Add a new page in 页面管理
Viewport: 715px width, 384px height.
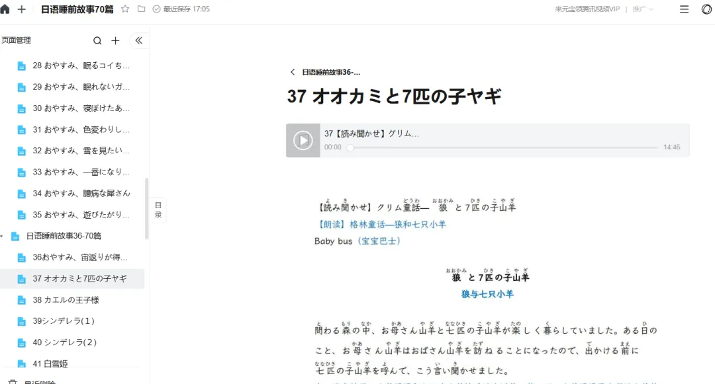tap(115, 40)
